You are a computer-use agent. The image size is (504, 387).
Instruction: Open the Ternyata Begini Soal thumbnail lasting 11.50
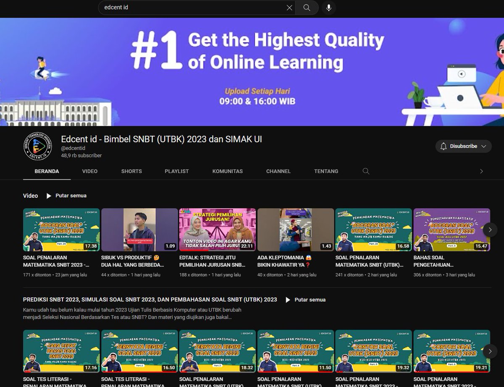pos(296,351)
